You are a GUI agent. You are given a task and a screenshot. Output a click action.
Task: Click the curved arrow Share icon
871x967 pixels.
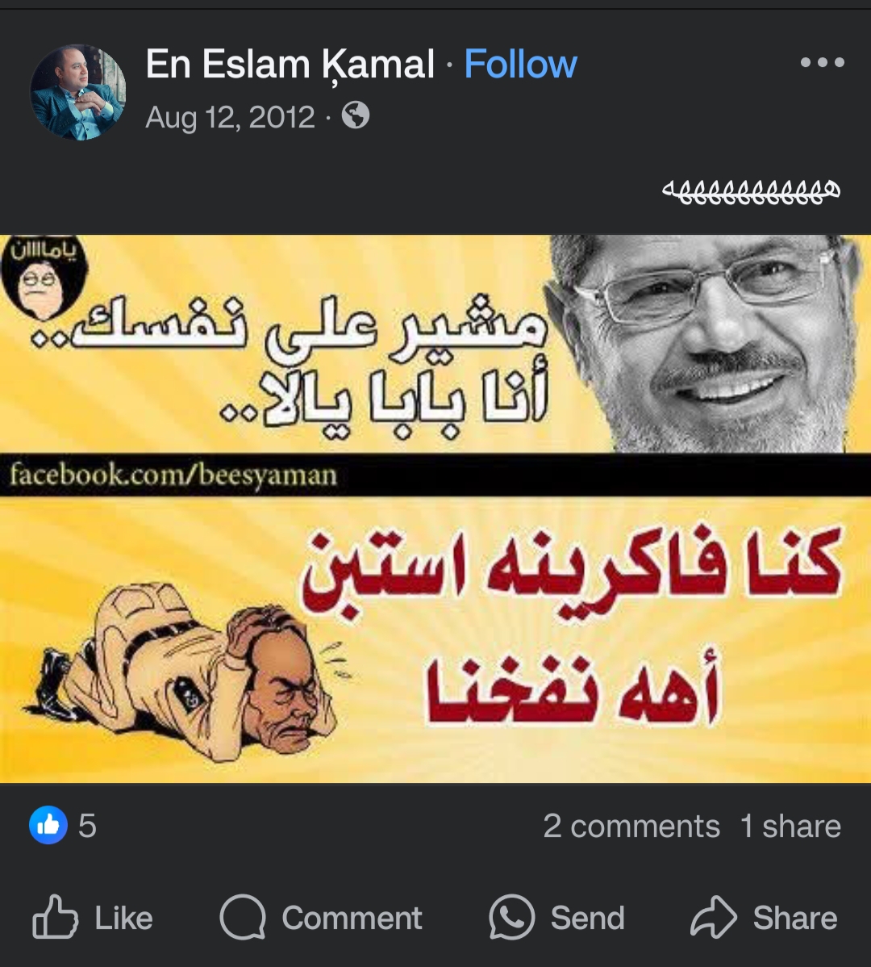(x=713, y=917)
